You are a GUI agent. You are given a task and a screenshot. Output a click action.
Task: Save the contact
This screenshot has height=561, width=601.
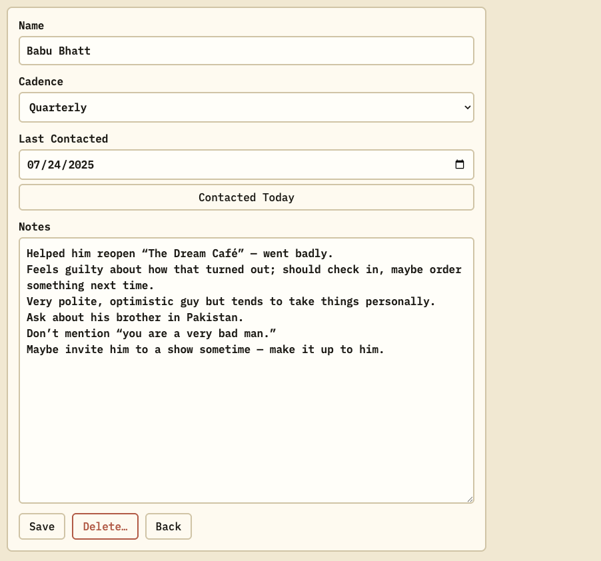42,526
